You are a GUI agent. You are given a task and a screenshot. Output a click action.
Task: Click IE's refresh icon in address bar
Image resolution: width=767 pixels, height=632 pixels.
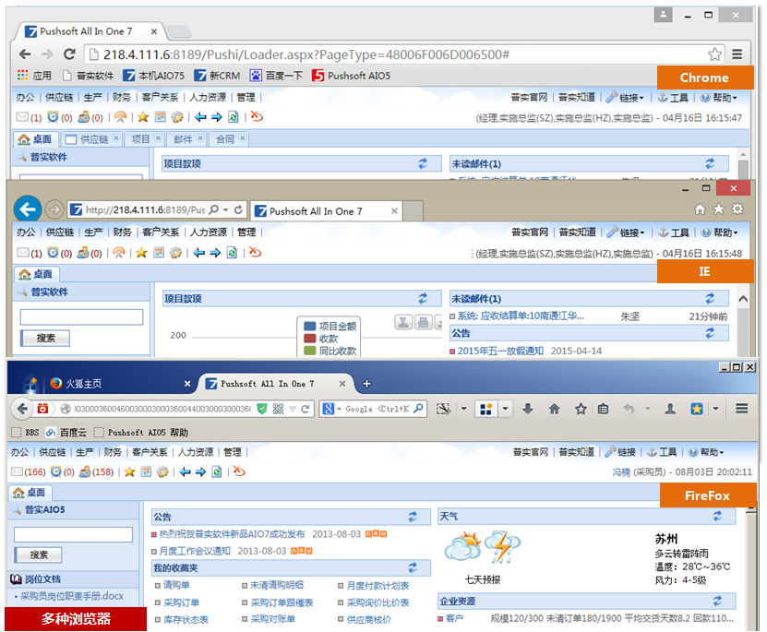pos(238,209)
